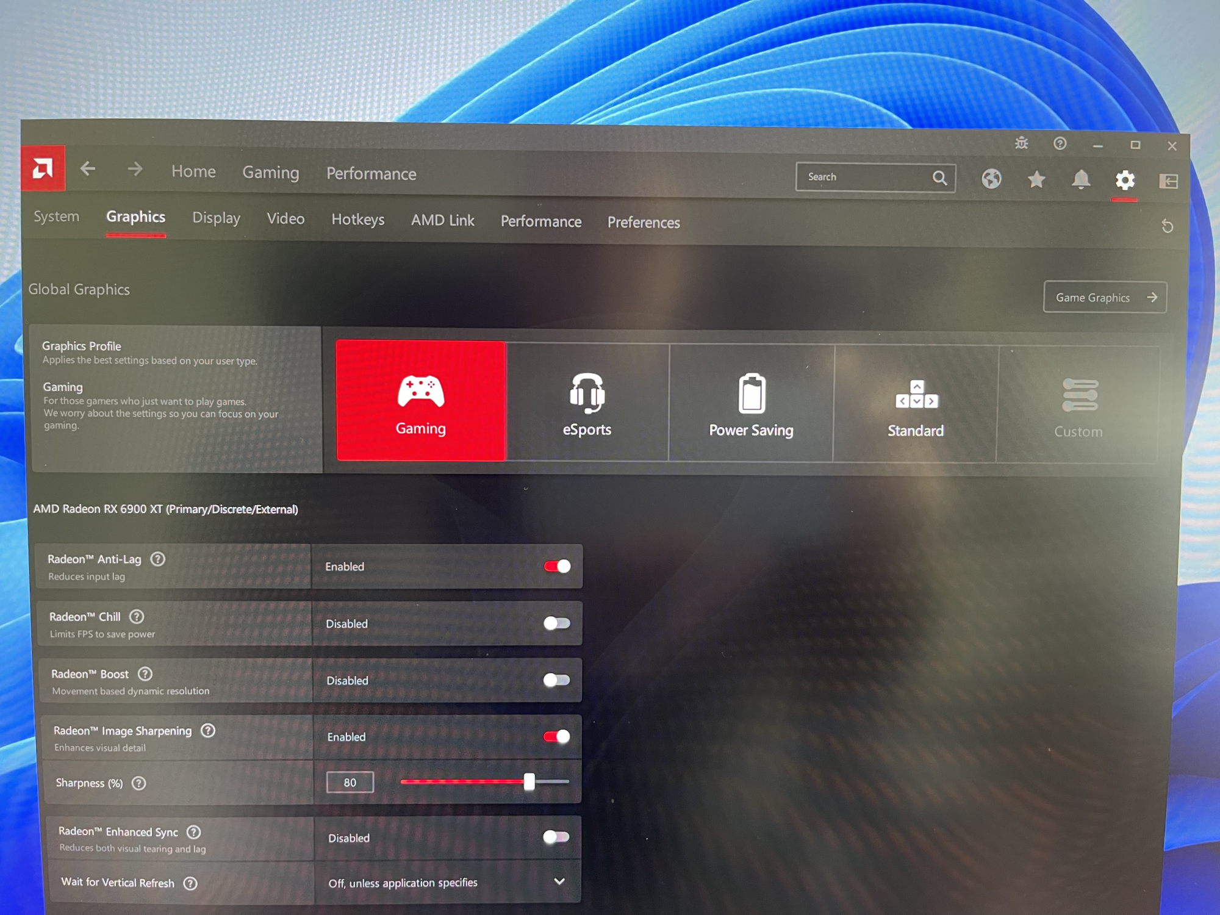The width and height of the screenshot is (1220, 915).
Task: Open the web browser globe icon
Action: point(991,179)
